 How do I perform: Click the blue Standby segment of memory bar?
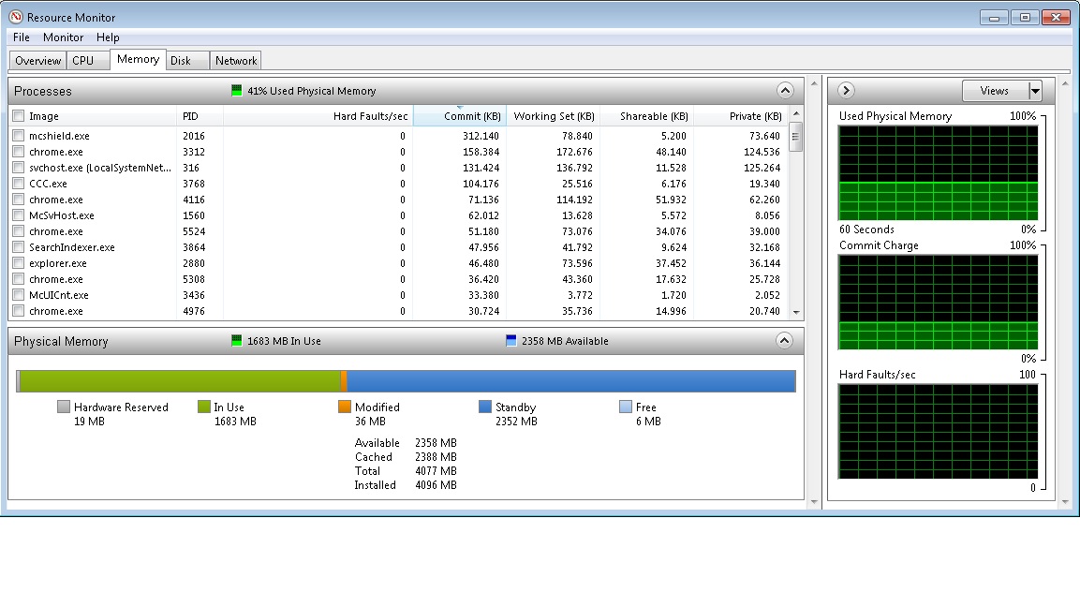pyautogui.click(x=570, y=381)
